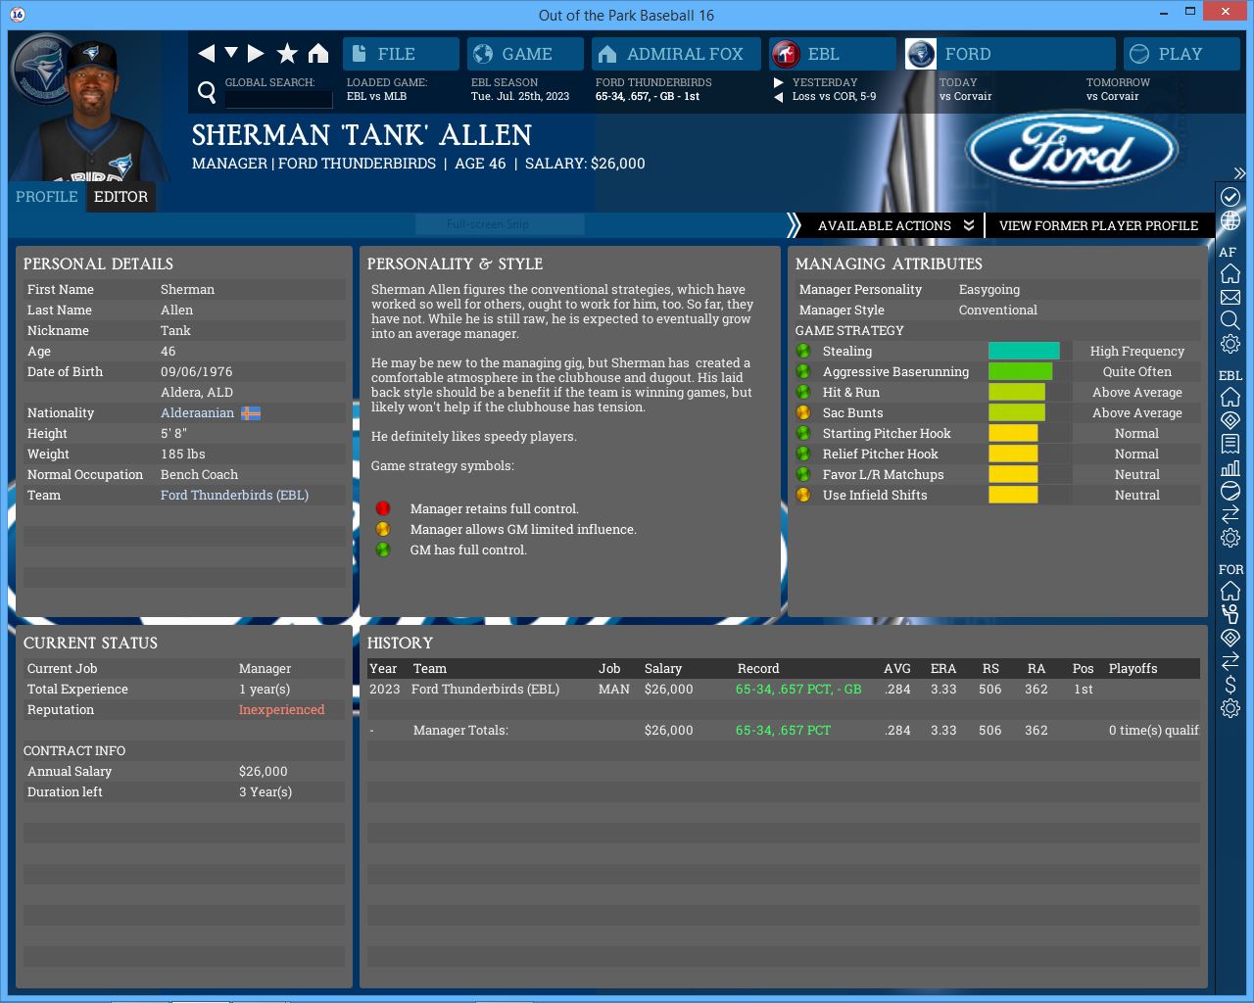Open the EBL home icon in sidebar
Image resolution: width=1254 pixels, height=1003 pixels.
(x=1230, y=397)
